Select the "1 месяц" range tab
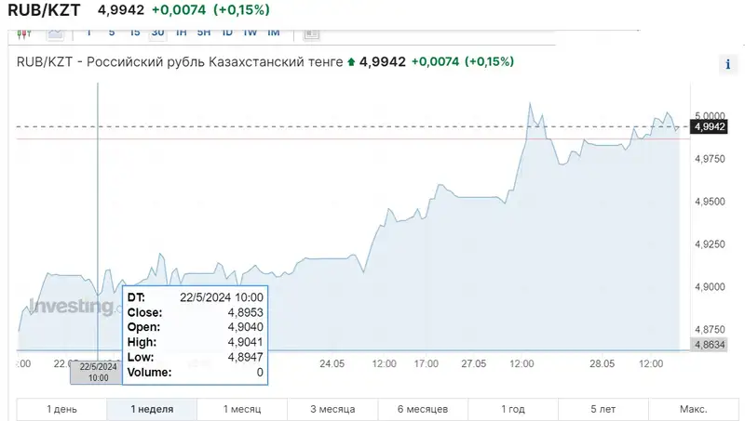Screen dimensions: 745x421 pos(242,409)
